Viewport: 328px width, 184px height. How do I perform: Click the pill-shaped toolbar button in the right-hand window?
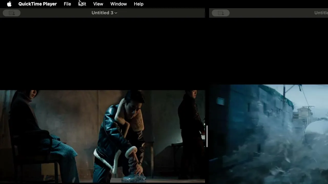pyautogui.click(x=221, y=13)
